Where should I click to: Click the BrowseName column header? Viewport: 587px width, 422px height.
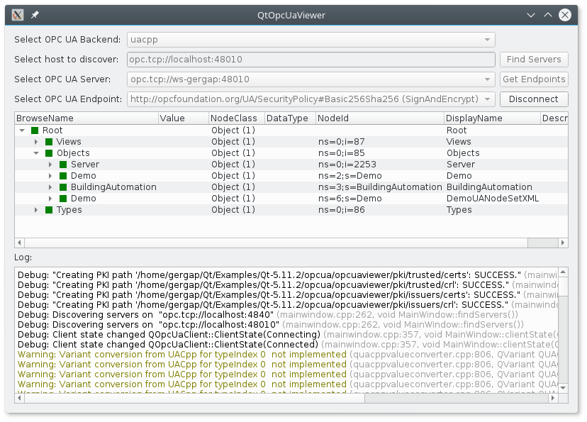[86, 118]
